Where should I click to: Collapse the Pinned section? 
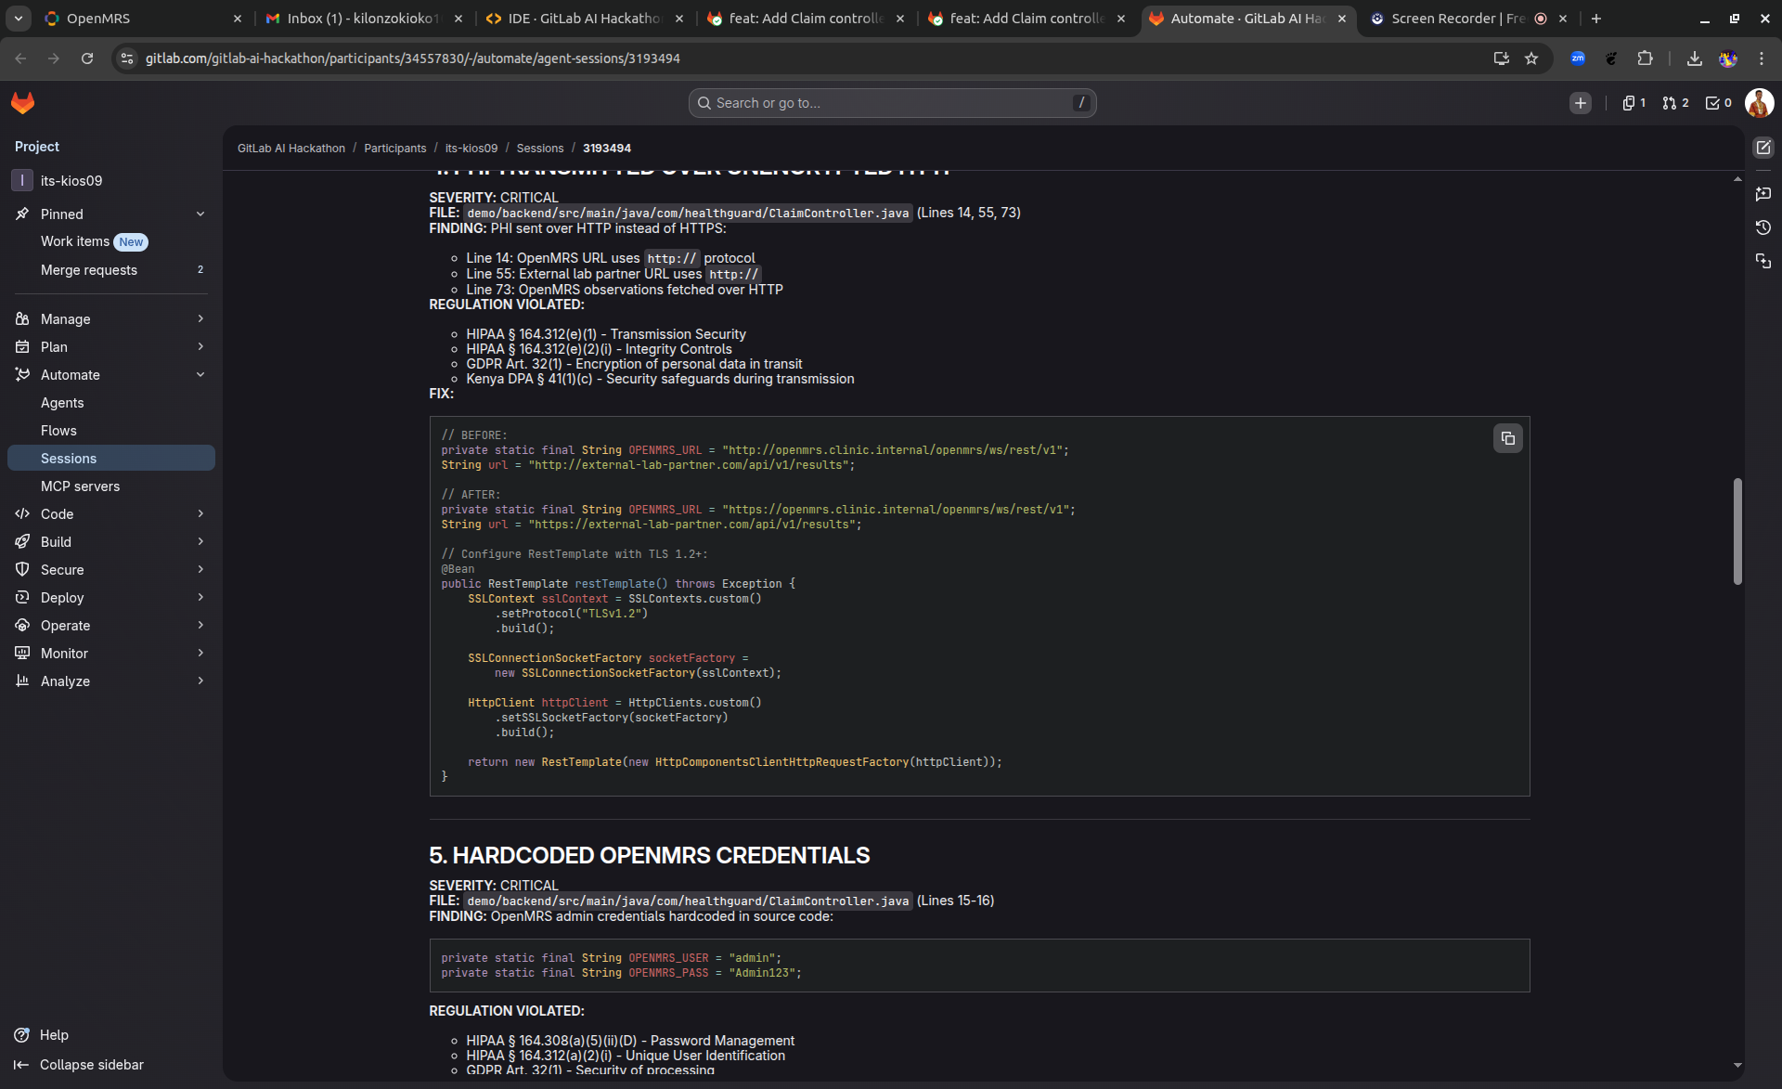(x=200, y=214)
